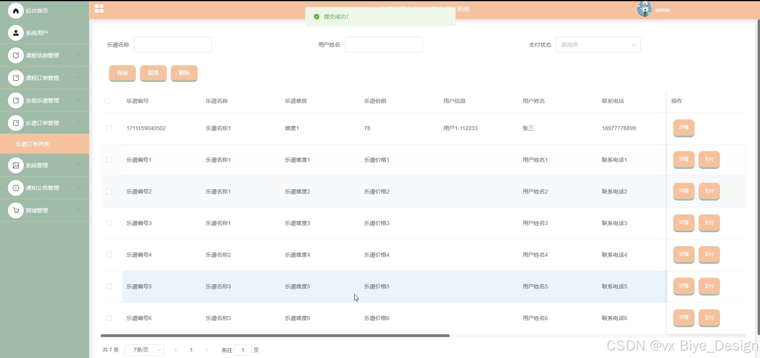Click the green success check icon
The image size is (760, 358).
pyautogui.click(x=317, y=17)
